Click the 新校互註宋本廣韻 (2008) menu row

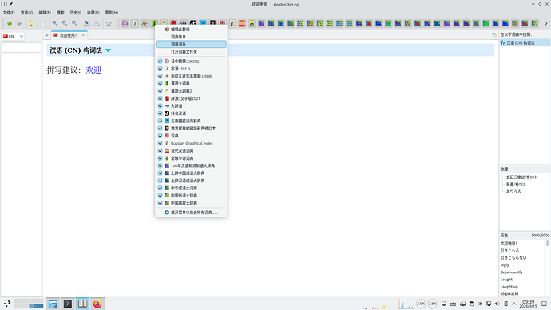191,76
